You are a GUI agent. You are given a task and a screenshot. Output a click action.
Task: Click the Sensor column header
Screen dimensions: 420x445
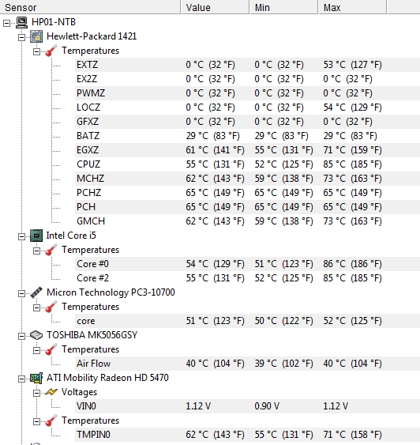coord(90,7)
